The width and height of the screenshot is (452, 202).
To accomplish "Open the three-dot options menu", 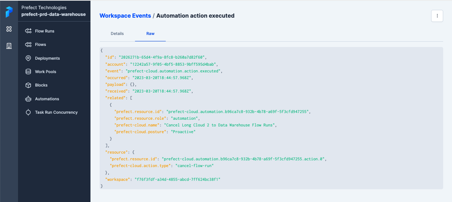I will click(x=437, y=16).
